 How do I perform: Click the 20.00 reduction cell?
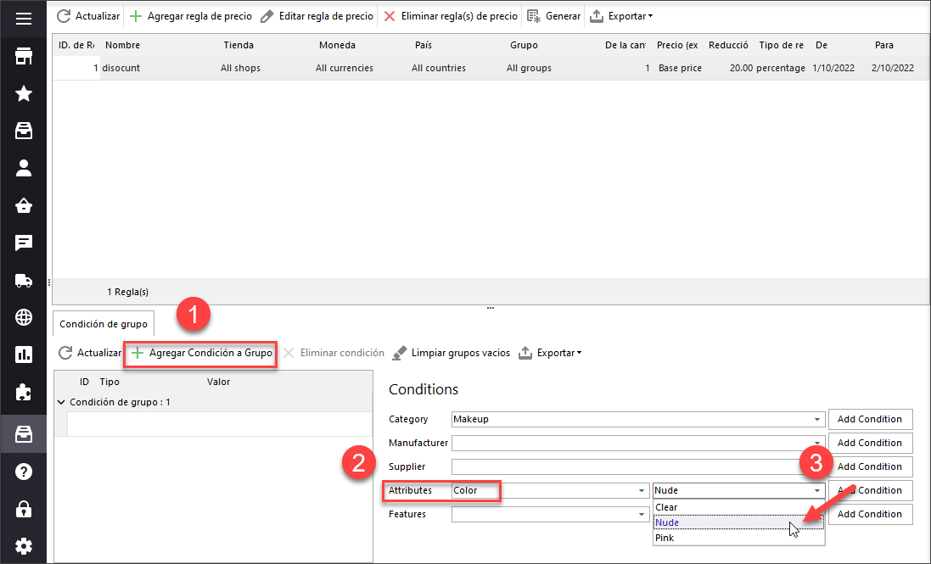pos(741,68)
